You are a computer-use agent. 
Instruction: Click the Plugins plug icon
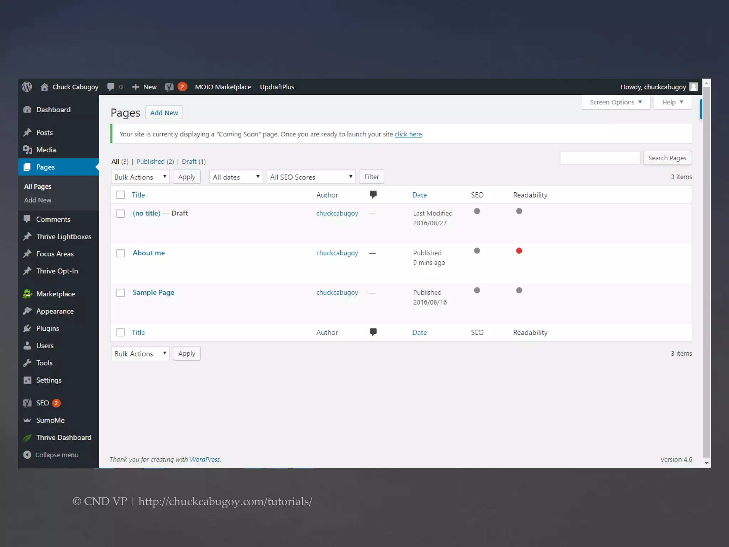(x=27, y=328)
